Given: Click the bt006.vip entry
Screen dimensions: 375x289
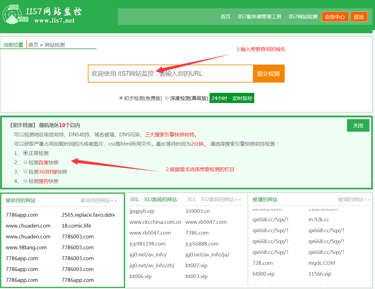Looking at the screenshot, I should 140,276.
